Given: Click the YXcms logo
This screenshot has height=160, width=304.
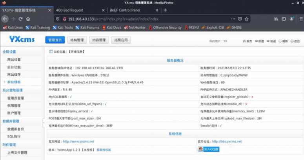Looking at the screenshot, I should [x=22, y=39].
